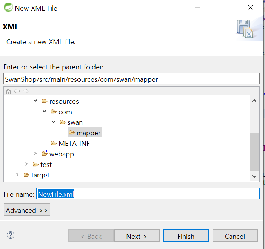Click the META-INF folder icon

point(54,143)
